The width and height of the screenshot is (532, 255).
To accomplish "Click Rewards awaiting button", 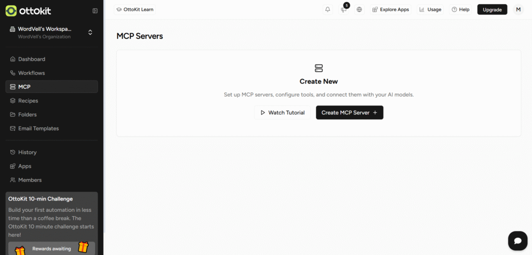I will pos(51,249).
